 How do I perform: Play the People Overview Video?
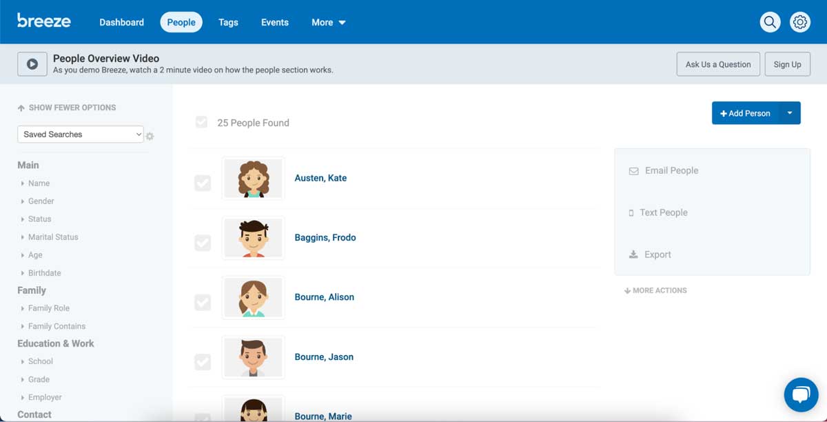[x=32, y=63]
